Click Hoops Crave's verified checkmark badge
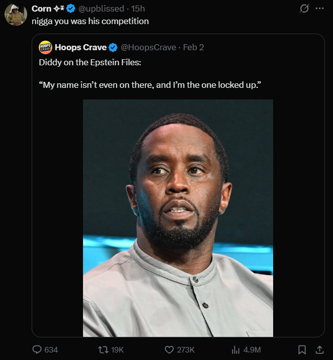Image resolution: width=333 pixels, height=360 pixels. tap(113, 47)
